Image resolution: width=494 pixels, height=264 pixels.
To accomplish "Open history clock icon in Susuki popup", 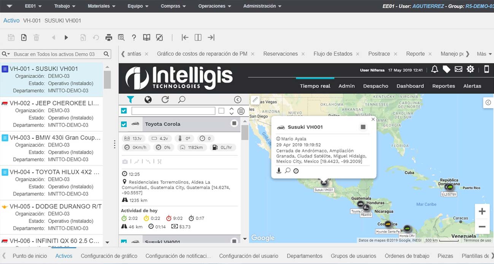I will coord(296,171).
